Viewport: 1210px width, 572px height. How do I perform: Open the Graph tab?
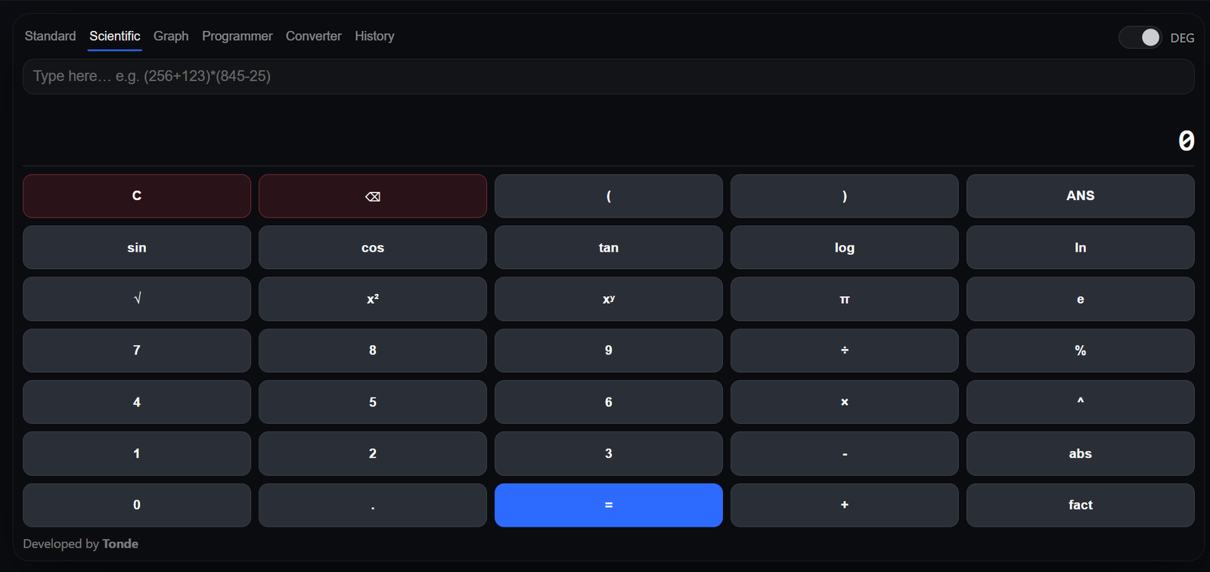[171, 36]
